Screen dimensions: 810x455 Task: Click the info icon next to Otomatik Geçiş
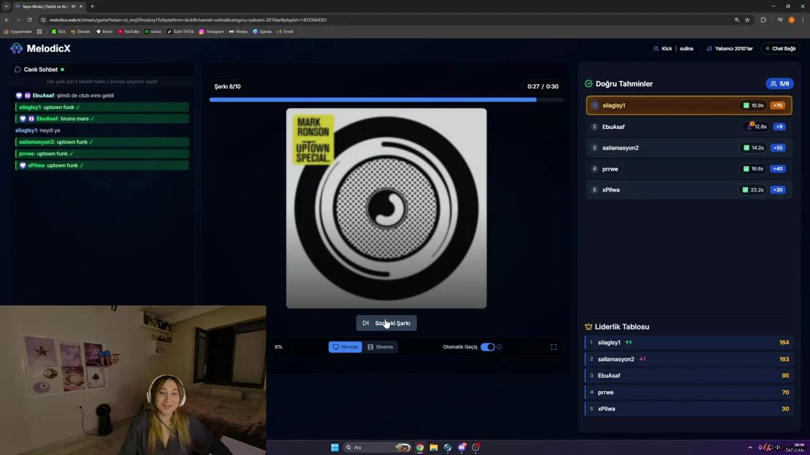click(x=499, y=347)
